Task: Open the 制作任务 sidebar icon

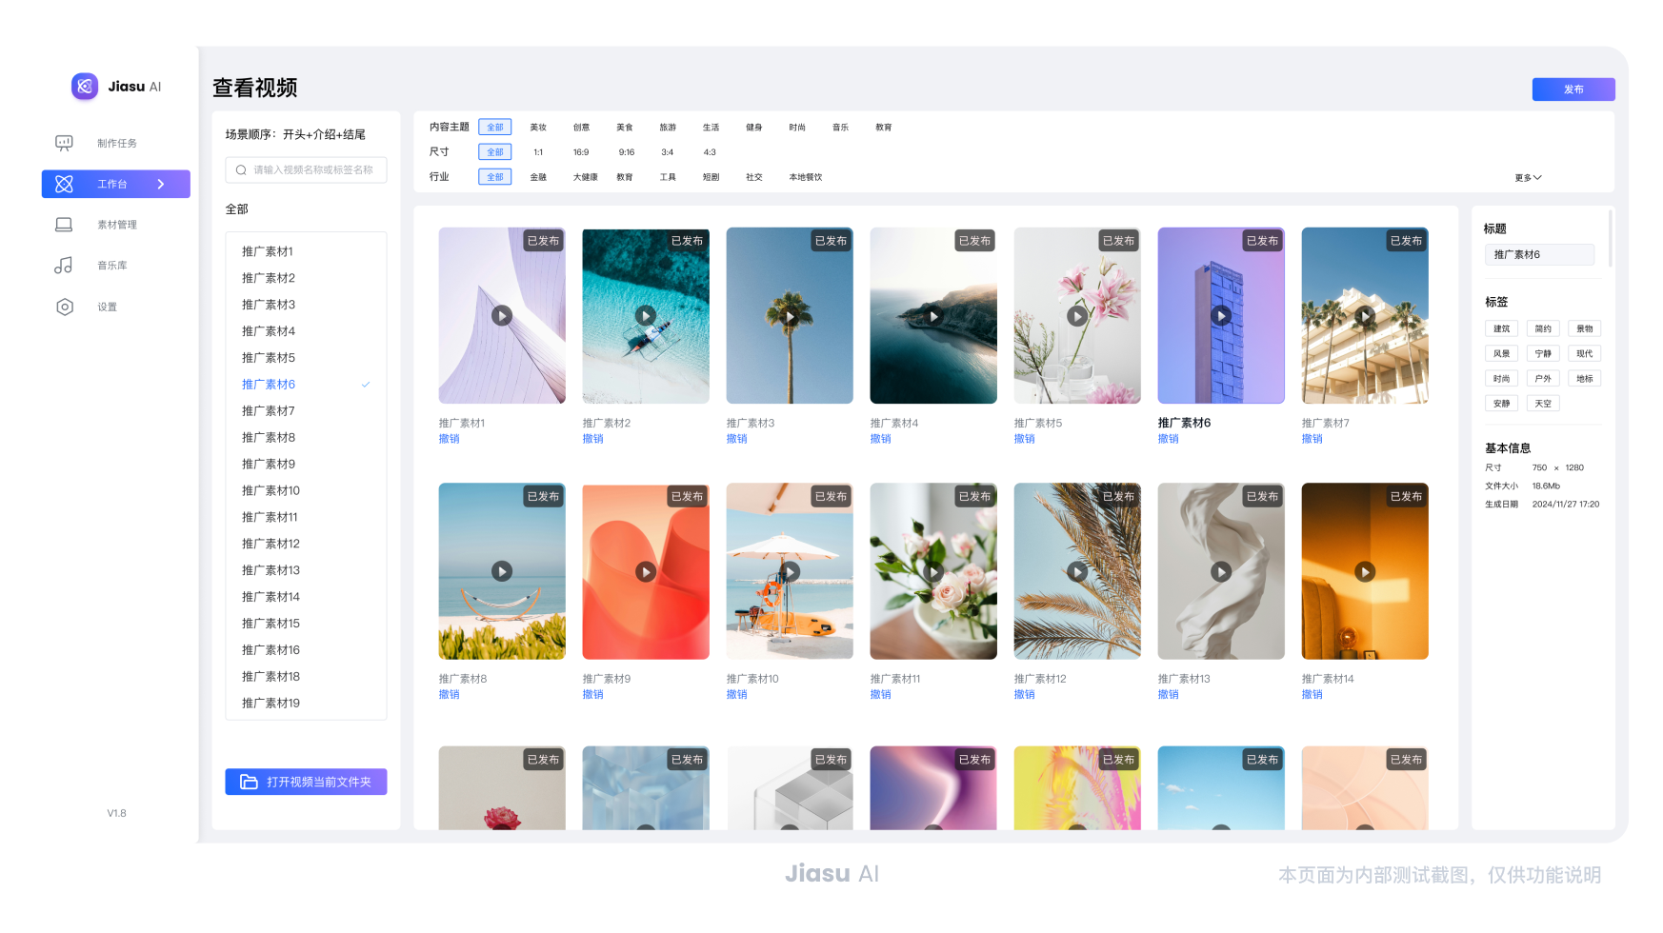Action: [64, 143]
